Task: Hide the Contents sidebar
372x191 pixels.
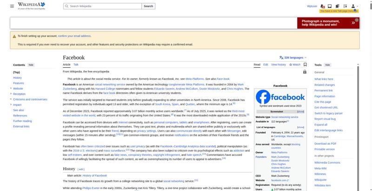Action: click(31, 65)
